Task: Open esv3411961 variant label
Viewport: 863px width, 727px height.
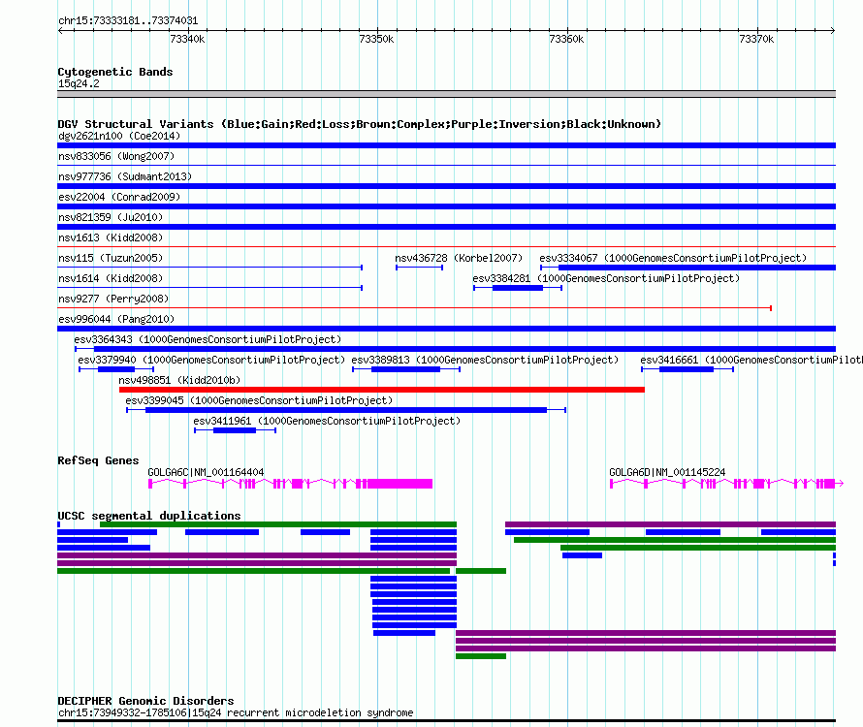Action: click(327, 421)
